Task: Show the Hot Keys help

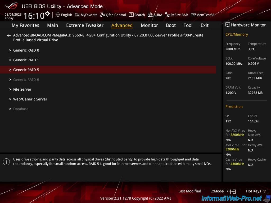Action: click(256, 191)
